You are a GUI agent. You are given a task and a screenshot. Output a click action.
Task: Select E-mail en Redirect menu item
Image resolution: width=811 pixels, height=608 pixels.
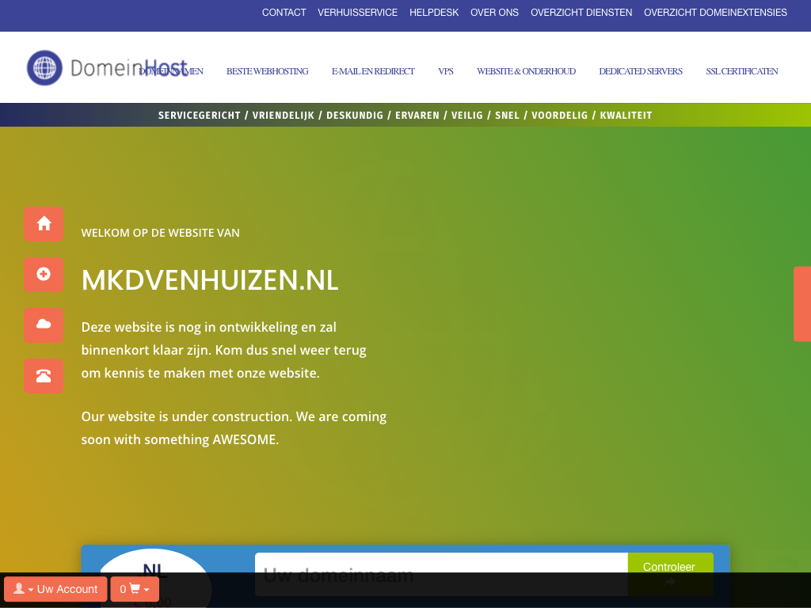point(373,71)
